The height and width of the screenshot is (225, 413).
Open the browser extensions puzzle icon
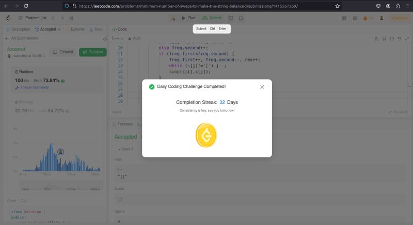click(x=398, y=6)
